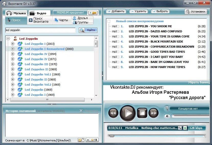212x145 pixels.
Task: Click download disc icon for Led Zeppelin III (1970)
Action: coord(20,64)
